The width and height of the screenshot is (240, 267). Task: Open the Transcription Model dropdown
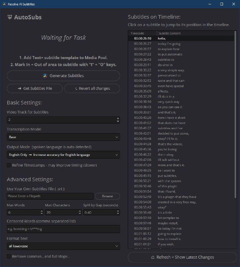pyautogui.click(x=63, y=137)
